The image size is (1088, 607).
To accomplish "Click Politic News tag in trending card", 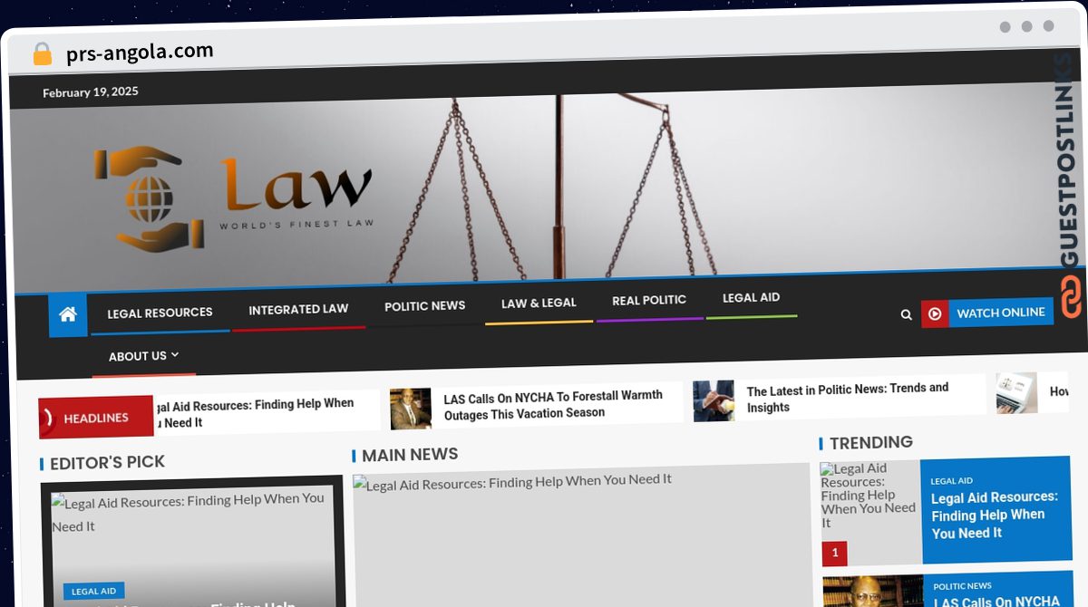I will (963, 586).
